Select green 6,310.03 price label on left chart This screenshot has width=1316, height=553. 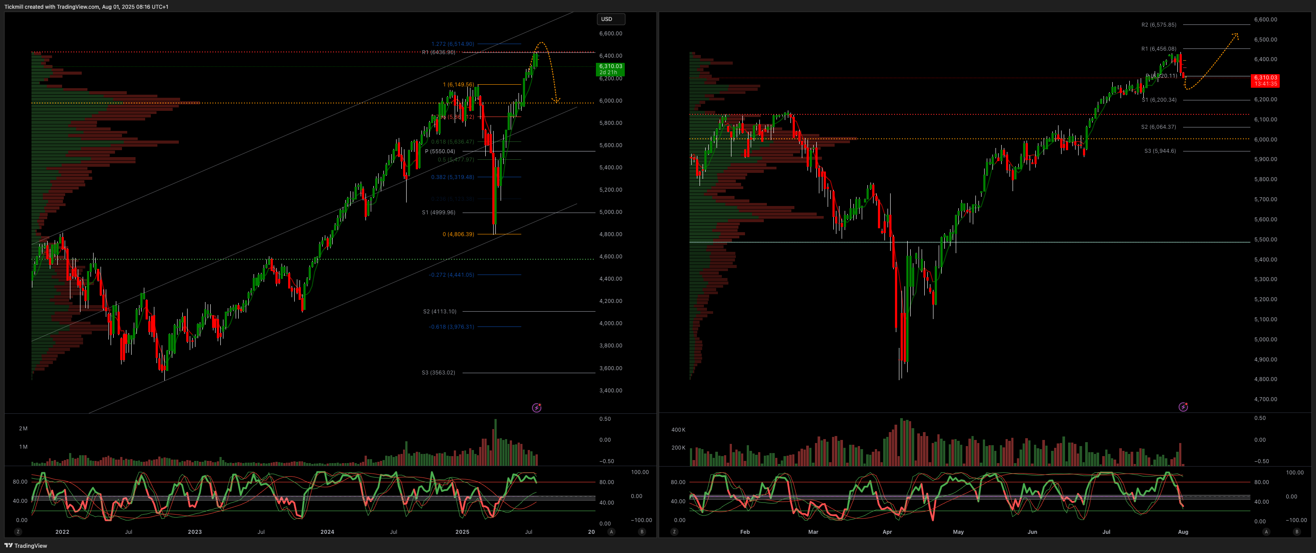(x=610, y=69)
